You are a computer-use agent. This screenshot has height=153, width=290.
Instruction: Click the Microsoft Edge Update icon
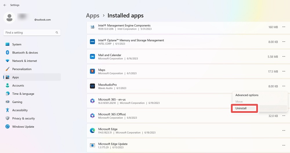(x=92, y=145)
